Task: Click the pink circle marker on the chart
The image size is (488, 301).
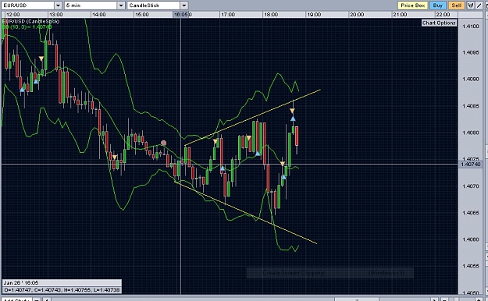Action: (x=163, y=143)
